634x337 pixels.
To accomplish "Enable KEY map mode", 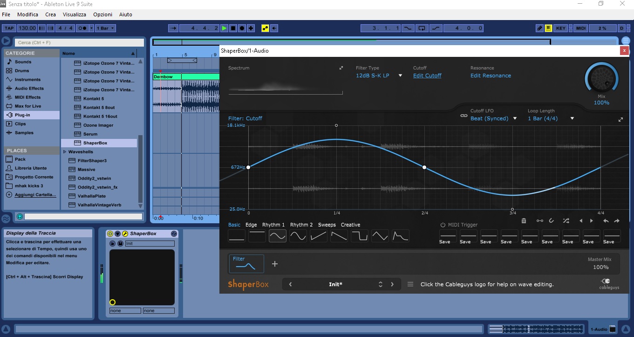I will point(561,28).
